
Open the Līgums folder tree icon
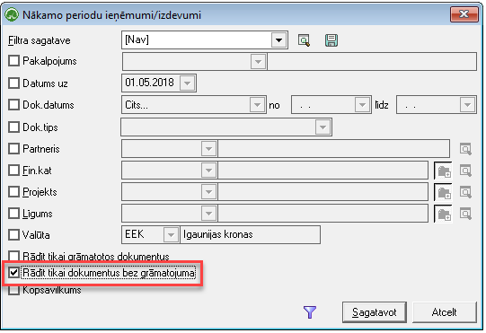point(444,214)
